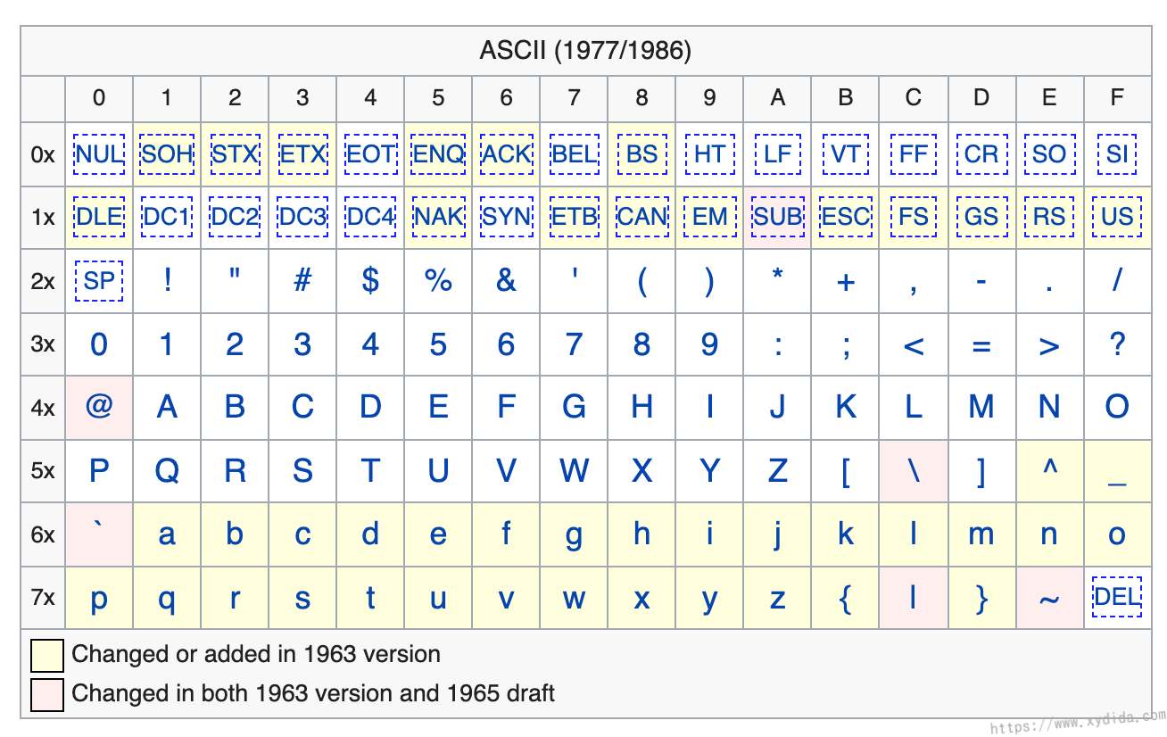The width and height of the screenshot is (1167, 737).
Task: Click the NAK control code link
Action: [438, 217]
